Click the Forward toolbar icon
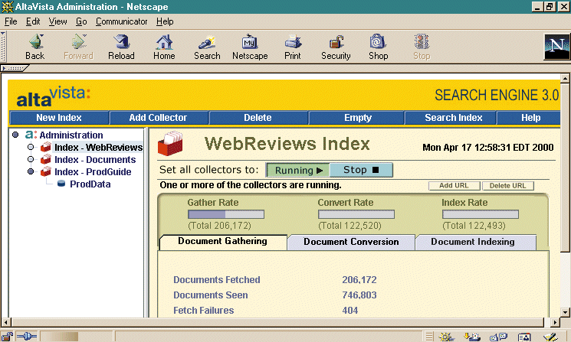Screen dimensions: 571x342 pyautogui.click(x=79, y=42)
